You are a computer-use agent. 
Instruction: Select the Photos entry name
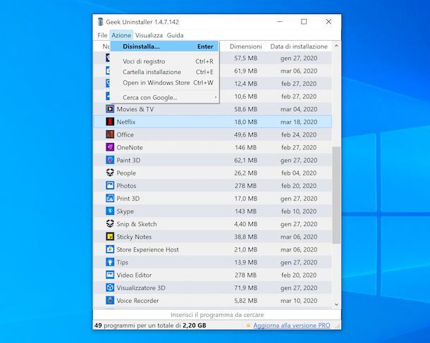[x=126, y=186]
